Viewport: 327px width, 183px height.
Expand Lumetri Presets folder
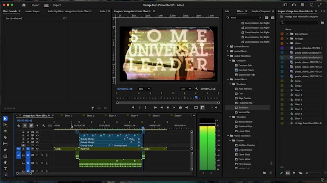point(227,46)
